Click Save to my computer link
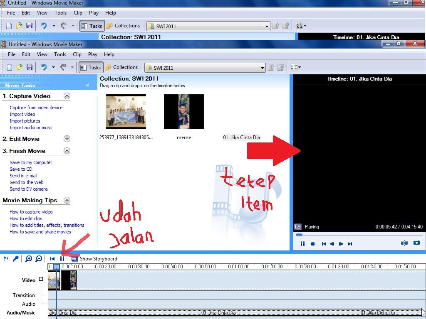 [x=31, y=162]
